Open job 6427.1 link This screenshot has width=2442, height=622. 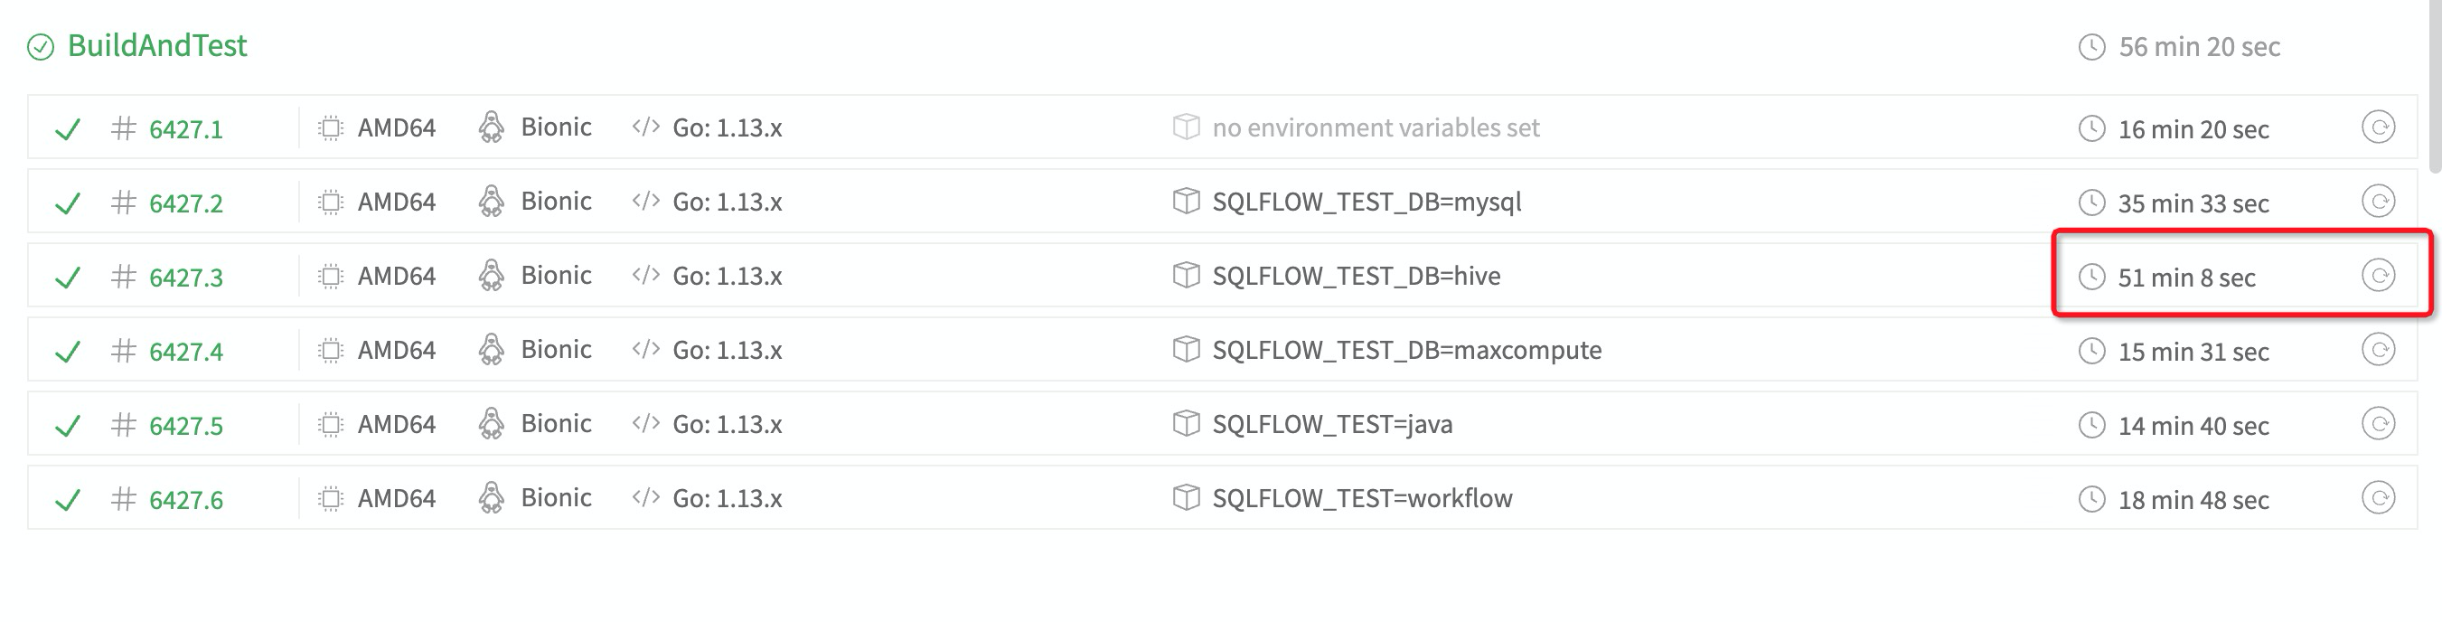click(x=186, y=127)
